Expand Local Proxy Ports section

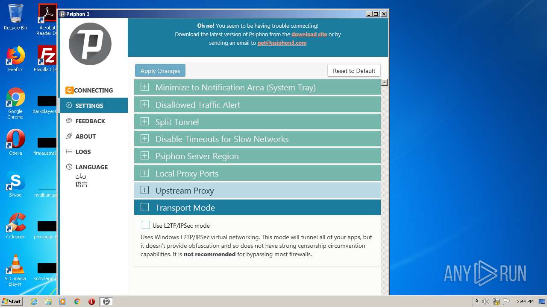pyautogui.click(x=257, y=173)
